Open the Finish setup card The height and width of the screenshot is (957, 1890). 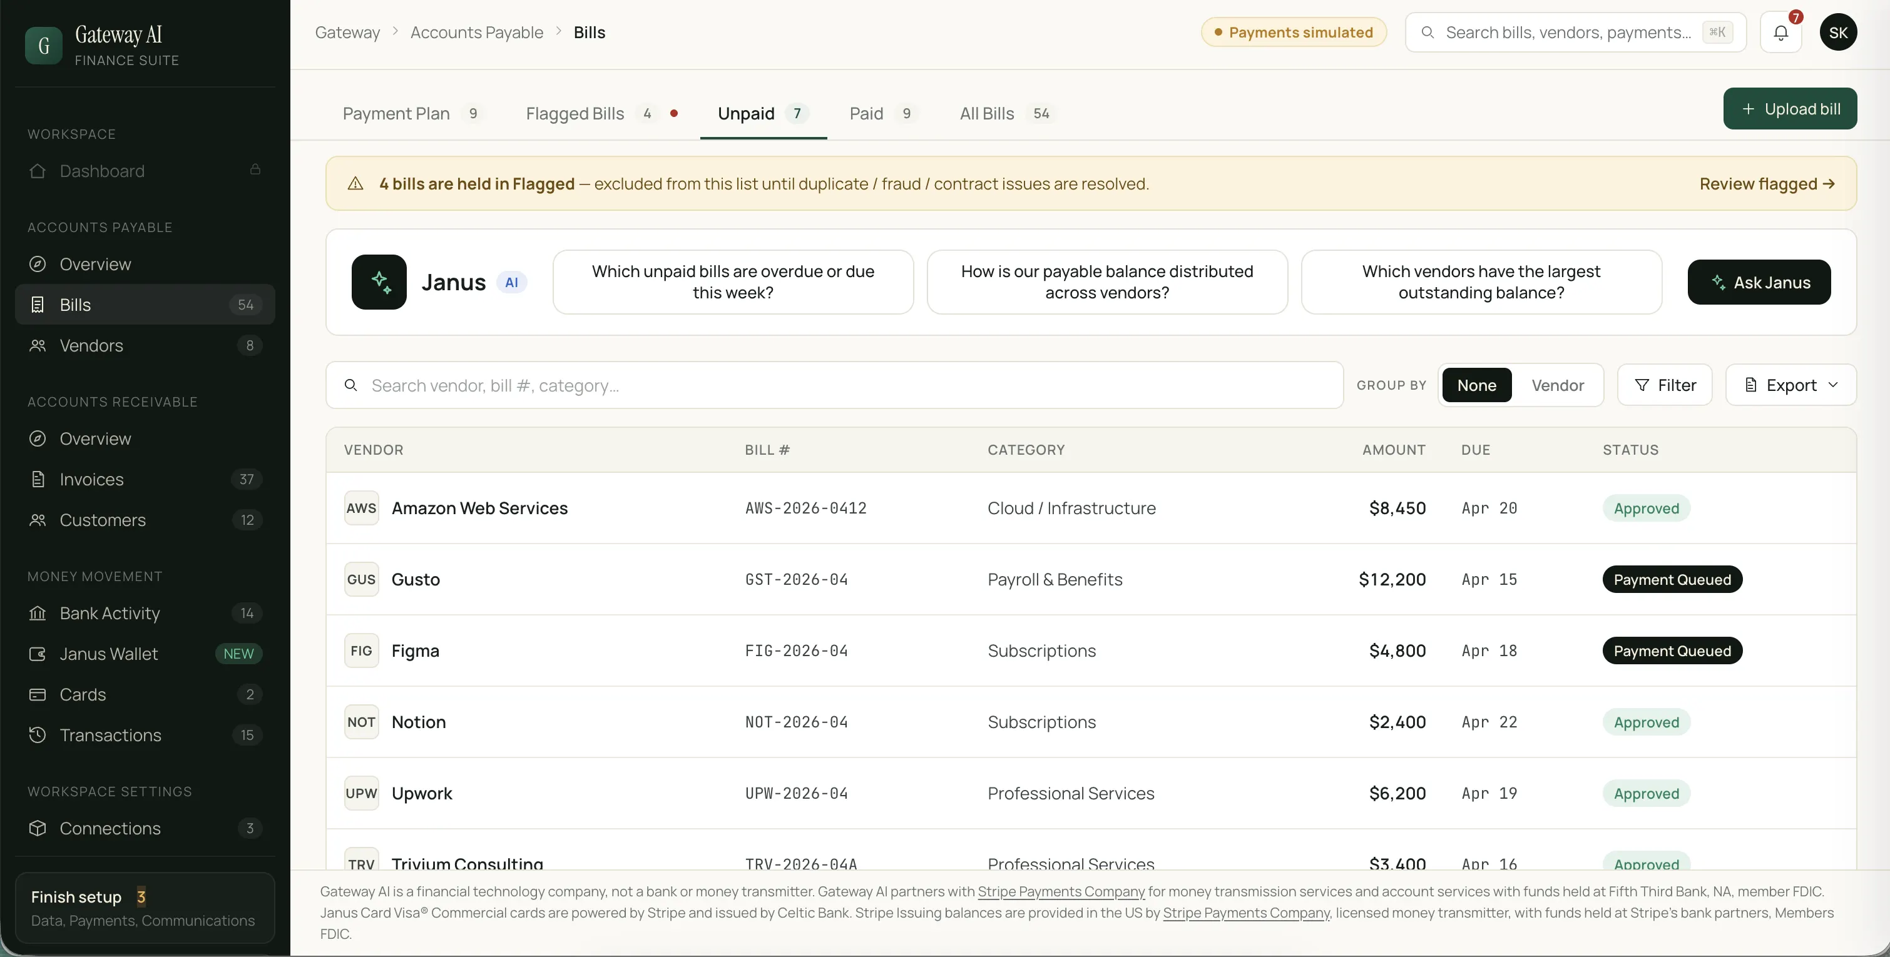click(145, 908)
